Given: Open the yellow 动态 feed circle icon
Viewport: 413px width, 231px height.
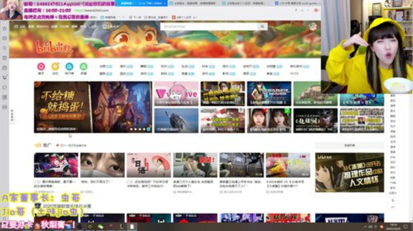Looking at the screenshot, I should 55,66.
